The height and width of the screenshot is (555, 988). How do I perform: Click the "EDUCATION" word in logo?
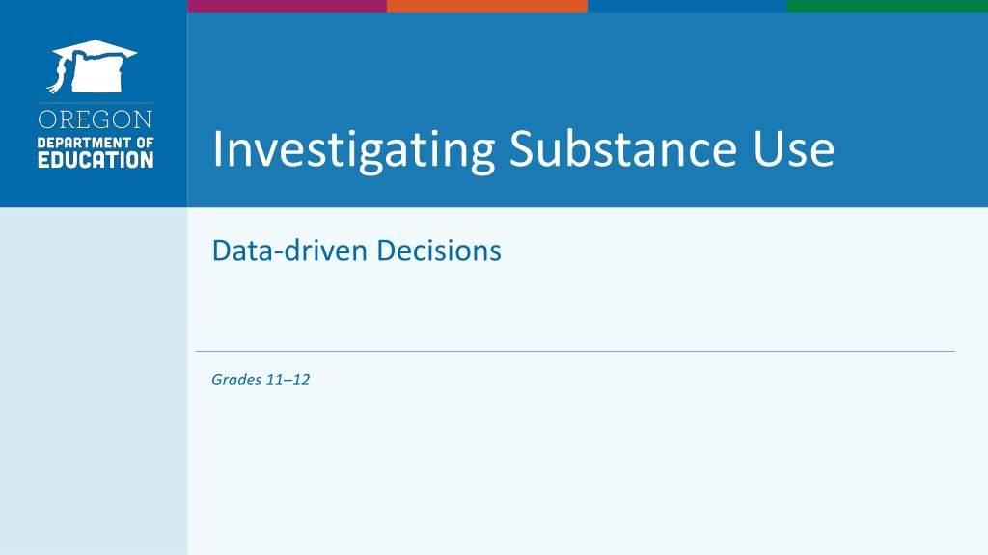pos(96,160)
